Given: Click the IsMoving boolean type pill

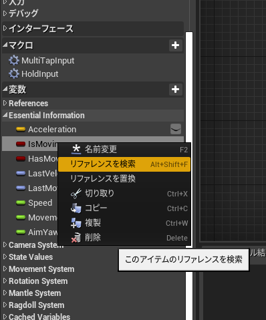Looking at the screenshot, I should click(21, 144).
